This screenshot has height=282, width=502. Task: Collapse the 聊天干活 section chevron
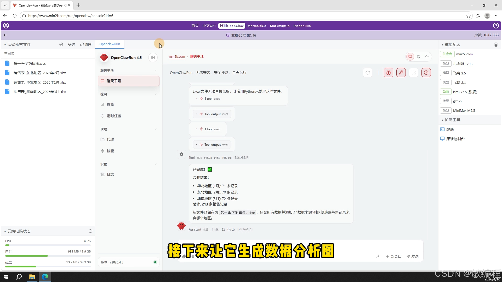click(156, 70)
